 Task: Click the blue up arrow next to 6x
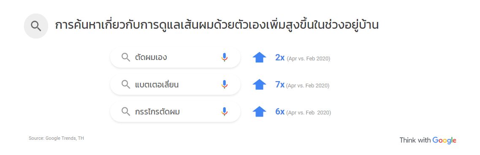(x=259, y=111)
